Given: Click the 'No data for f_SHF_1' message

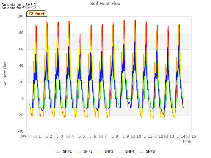Looking at the screenshot, I should 19,5.
